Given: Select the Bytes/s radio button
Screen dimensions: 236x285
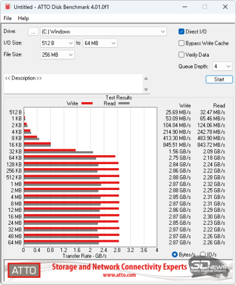Looking at the screenshot, I should coord(175,255).
